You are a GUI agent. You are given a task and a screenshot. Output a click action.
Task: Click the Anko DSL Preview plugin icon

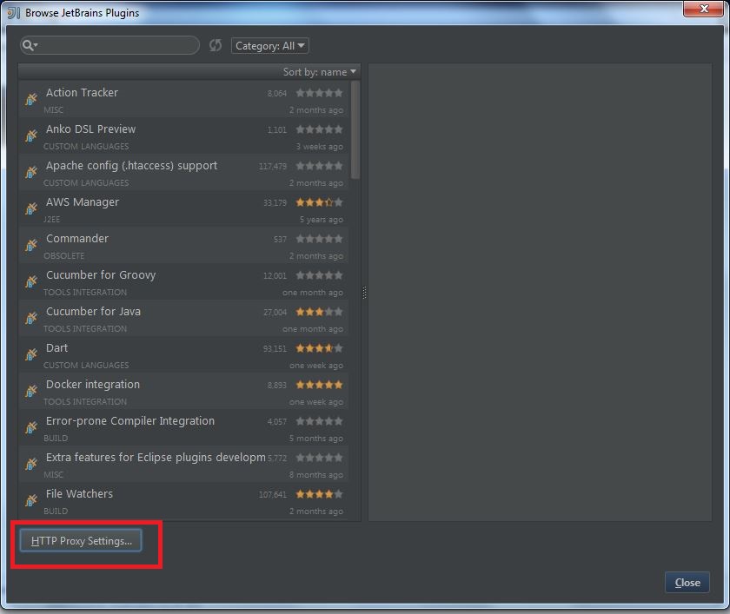[x=31, y=135]
